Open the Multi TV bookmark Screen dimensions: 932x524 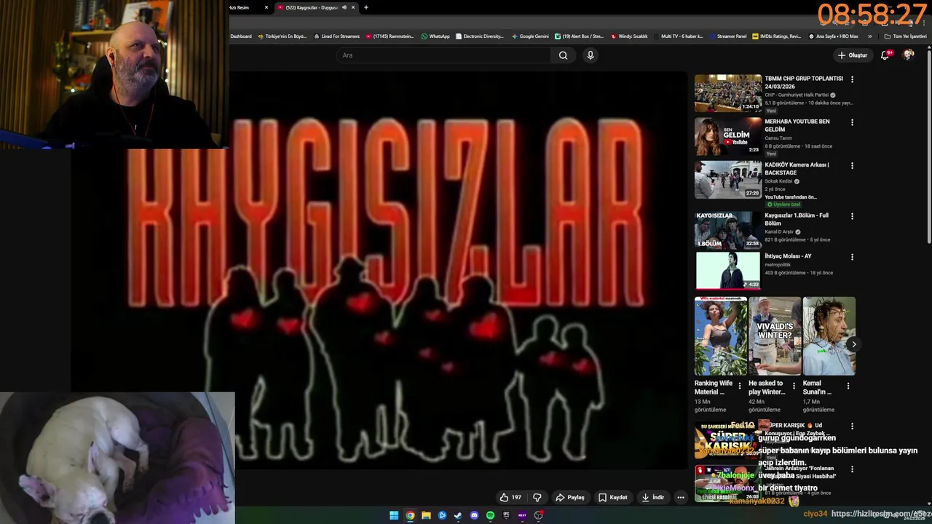[x=677, y=36]
